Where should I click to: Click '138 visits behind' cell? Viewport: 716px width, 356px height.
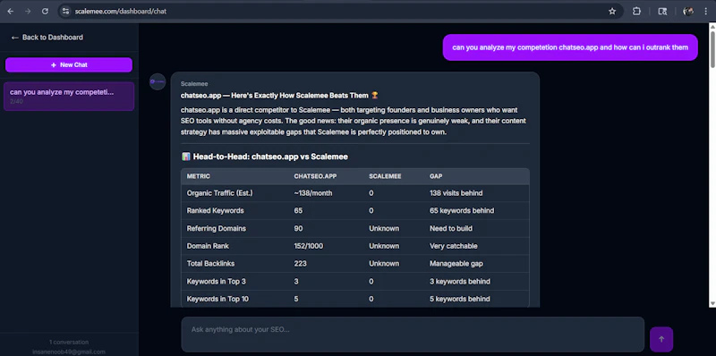pyautogui.click(x=456, y=193)
